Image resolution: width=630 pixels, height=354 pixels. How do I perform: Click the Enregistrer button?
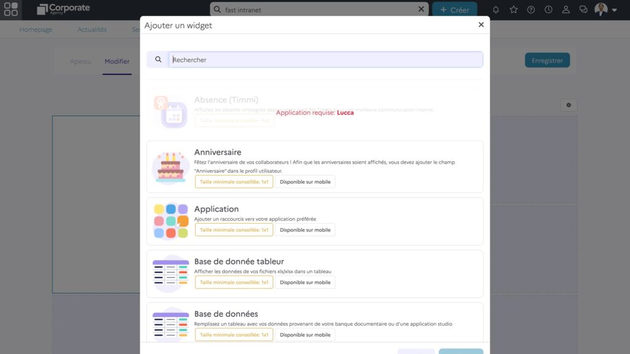(547, 60)
